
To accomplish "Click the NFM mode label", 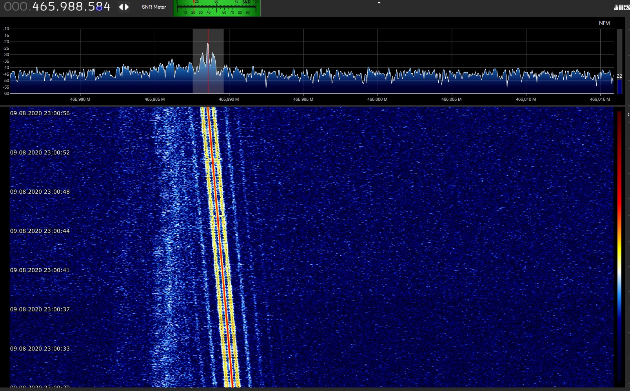I will pyautogui.click(x=604, y=23).
